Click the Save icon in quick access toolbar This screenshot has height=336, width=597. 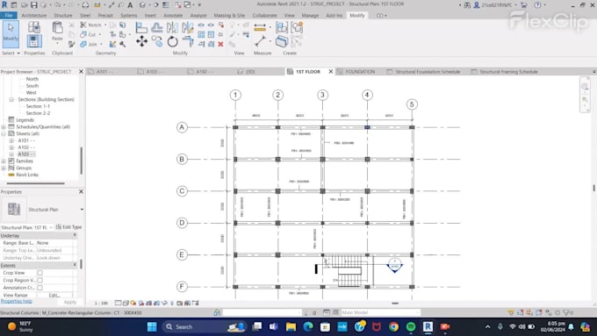coord(34,5)
